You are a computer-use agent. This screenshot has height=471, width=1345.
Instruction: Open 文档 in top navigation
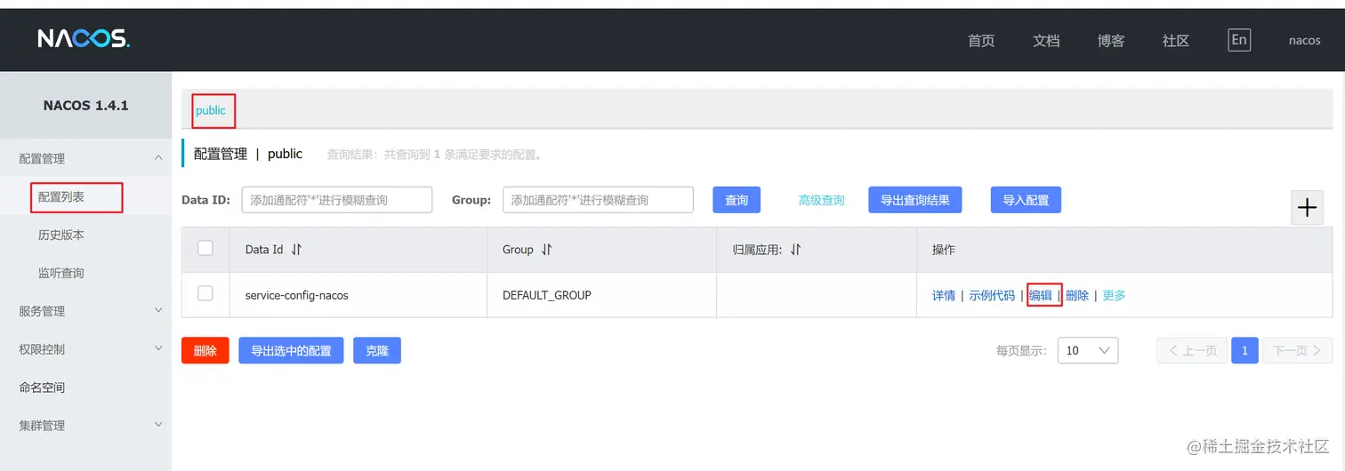click(x=1046, y=40)
